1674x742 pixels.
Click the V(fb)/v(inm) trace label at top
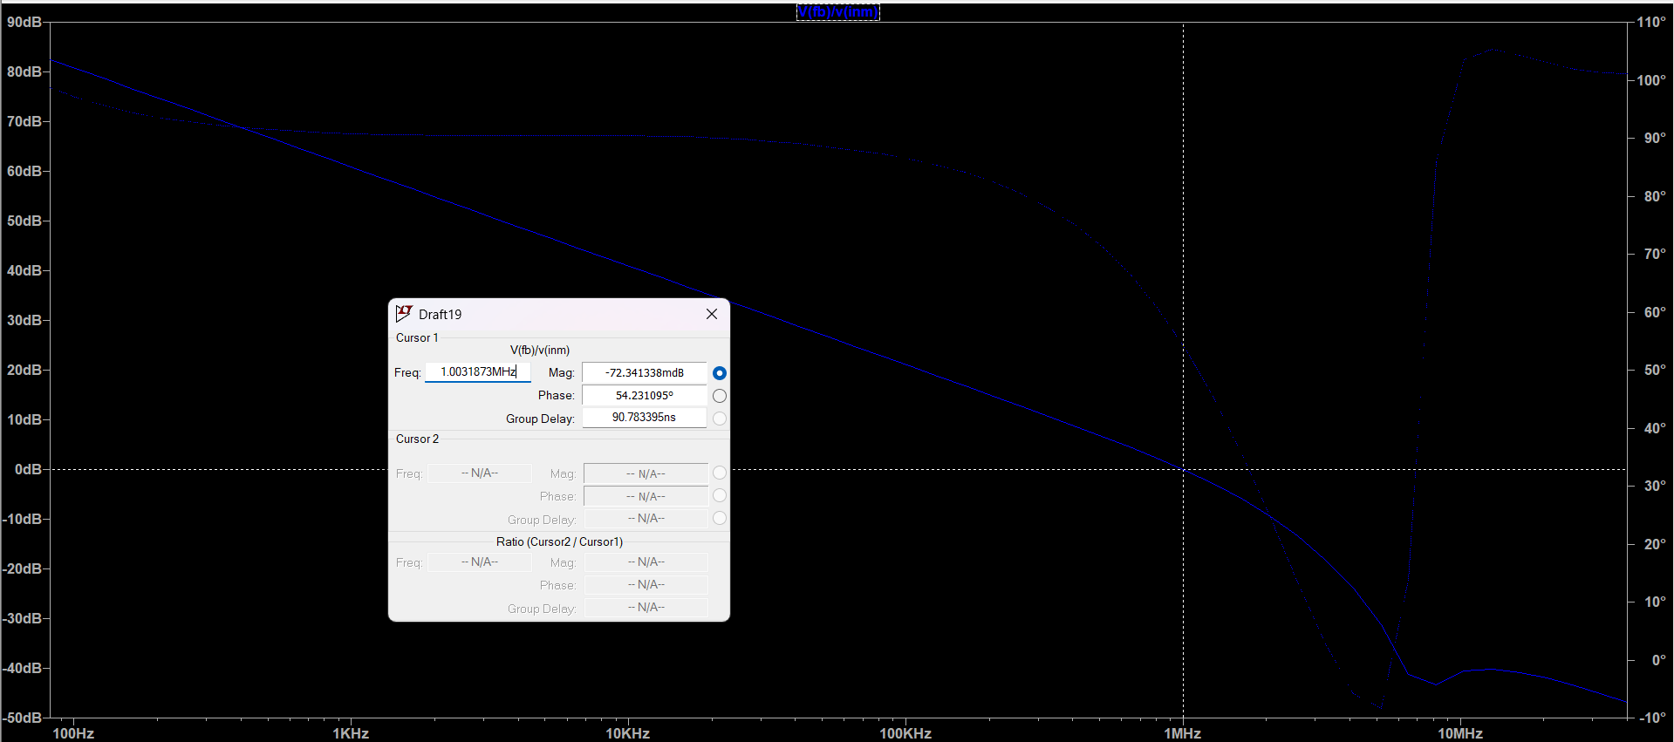[837, 12]
